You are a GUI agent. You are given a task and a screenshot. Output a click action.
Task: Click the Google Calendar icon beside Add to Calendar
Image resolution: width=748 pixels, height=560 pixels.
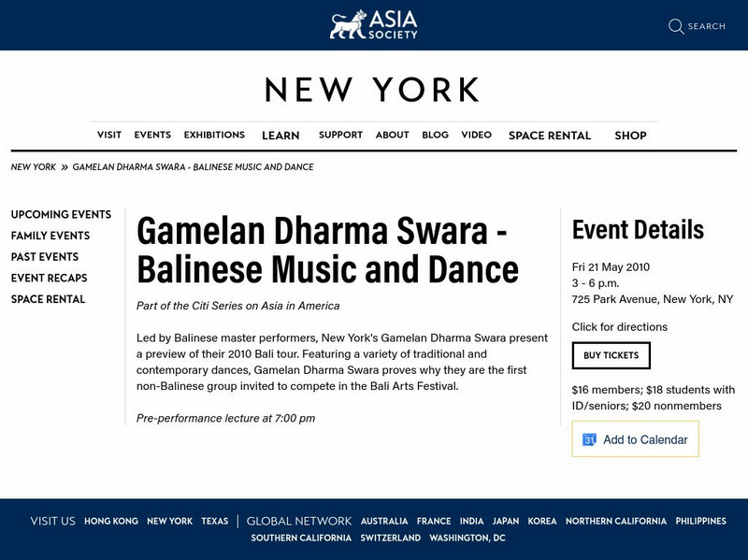[588, 438]
